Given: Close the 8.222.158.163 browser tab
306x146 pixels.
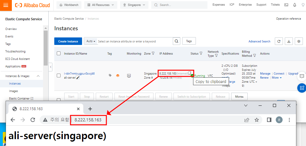Looking at the screenshot, I should click(x=78, y=109).
